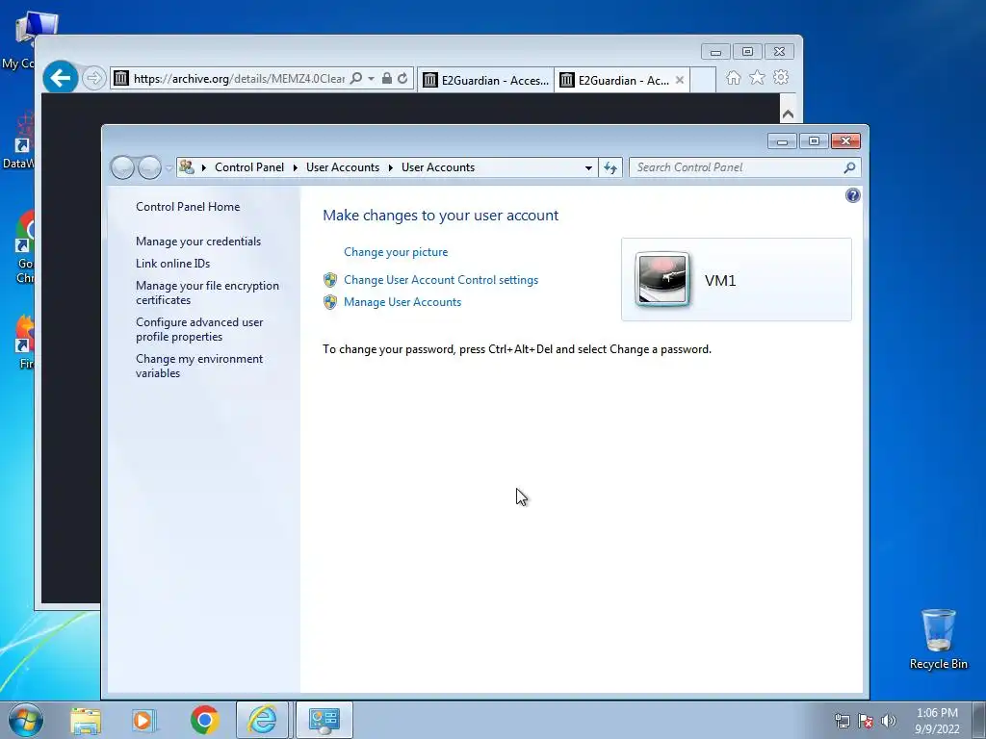Click the search magnifier in IE address bar

[x=356, y=79]
